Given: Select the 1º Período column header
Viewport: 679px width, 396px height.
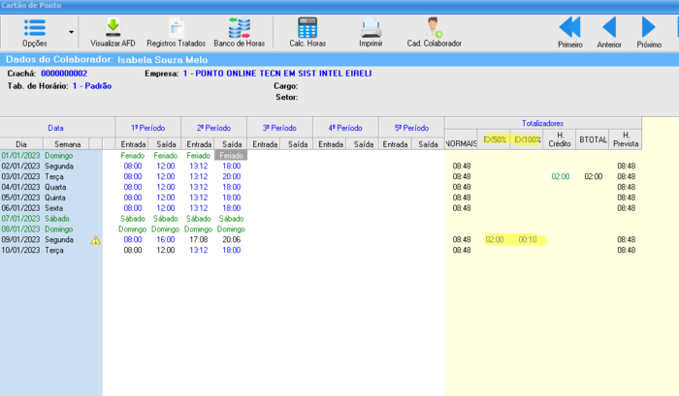Looking at the screenshot, I should pos(147,128).
